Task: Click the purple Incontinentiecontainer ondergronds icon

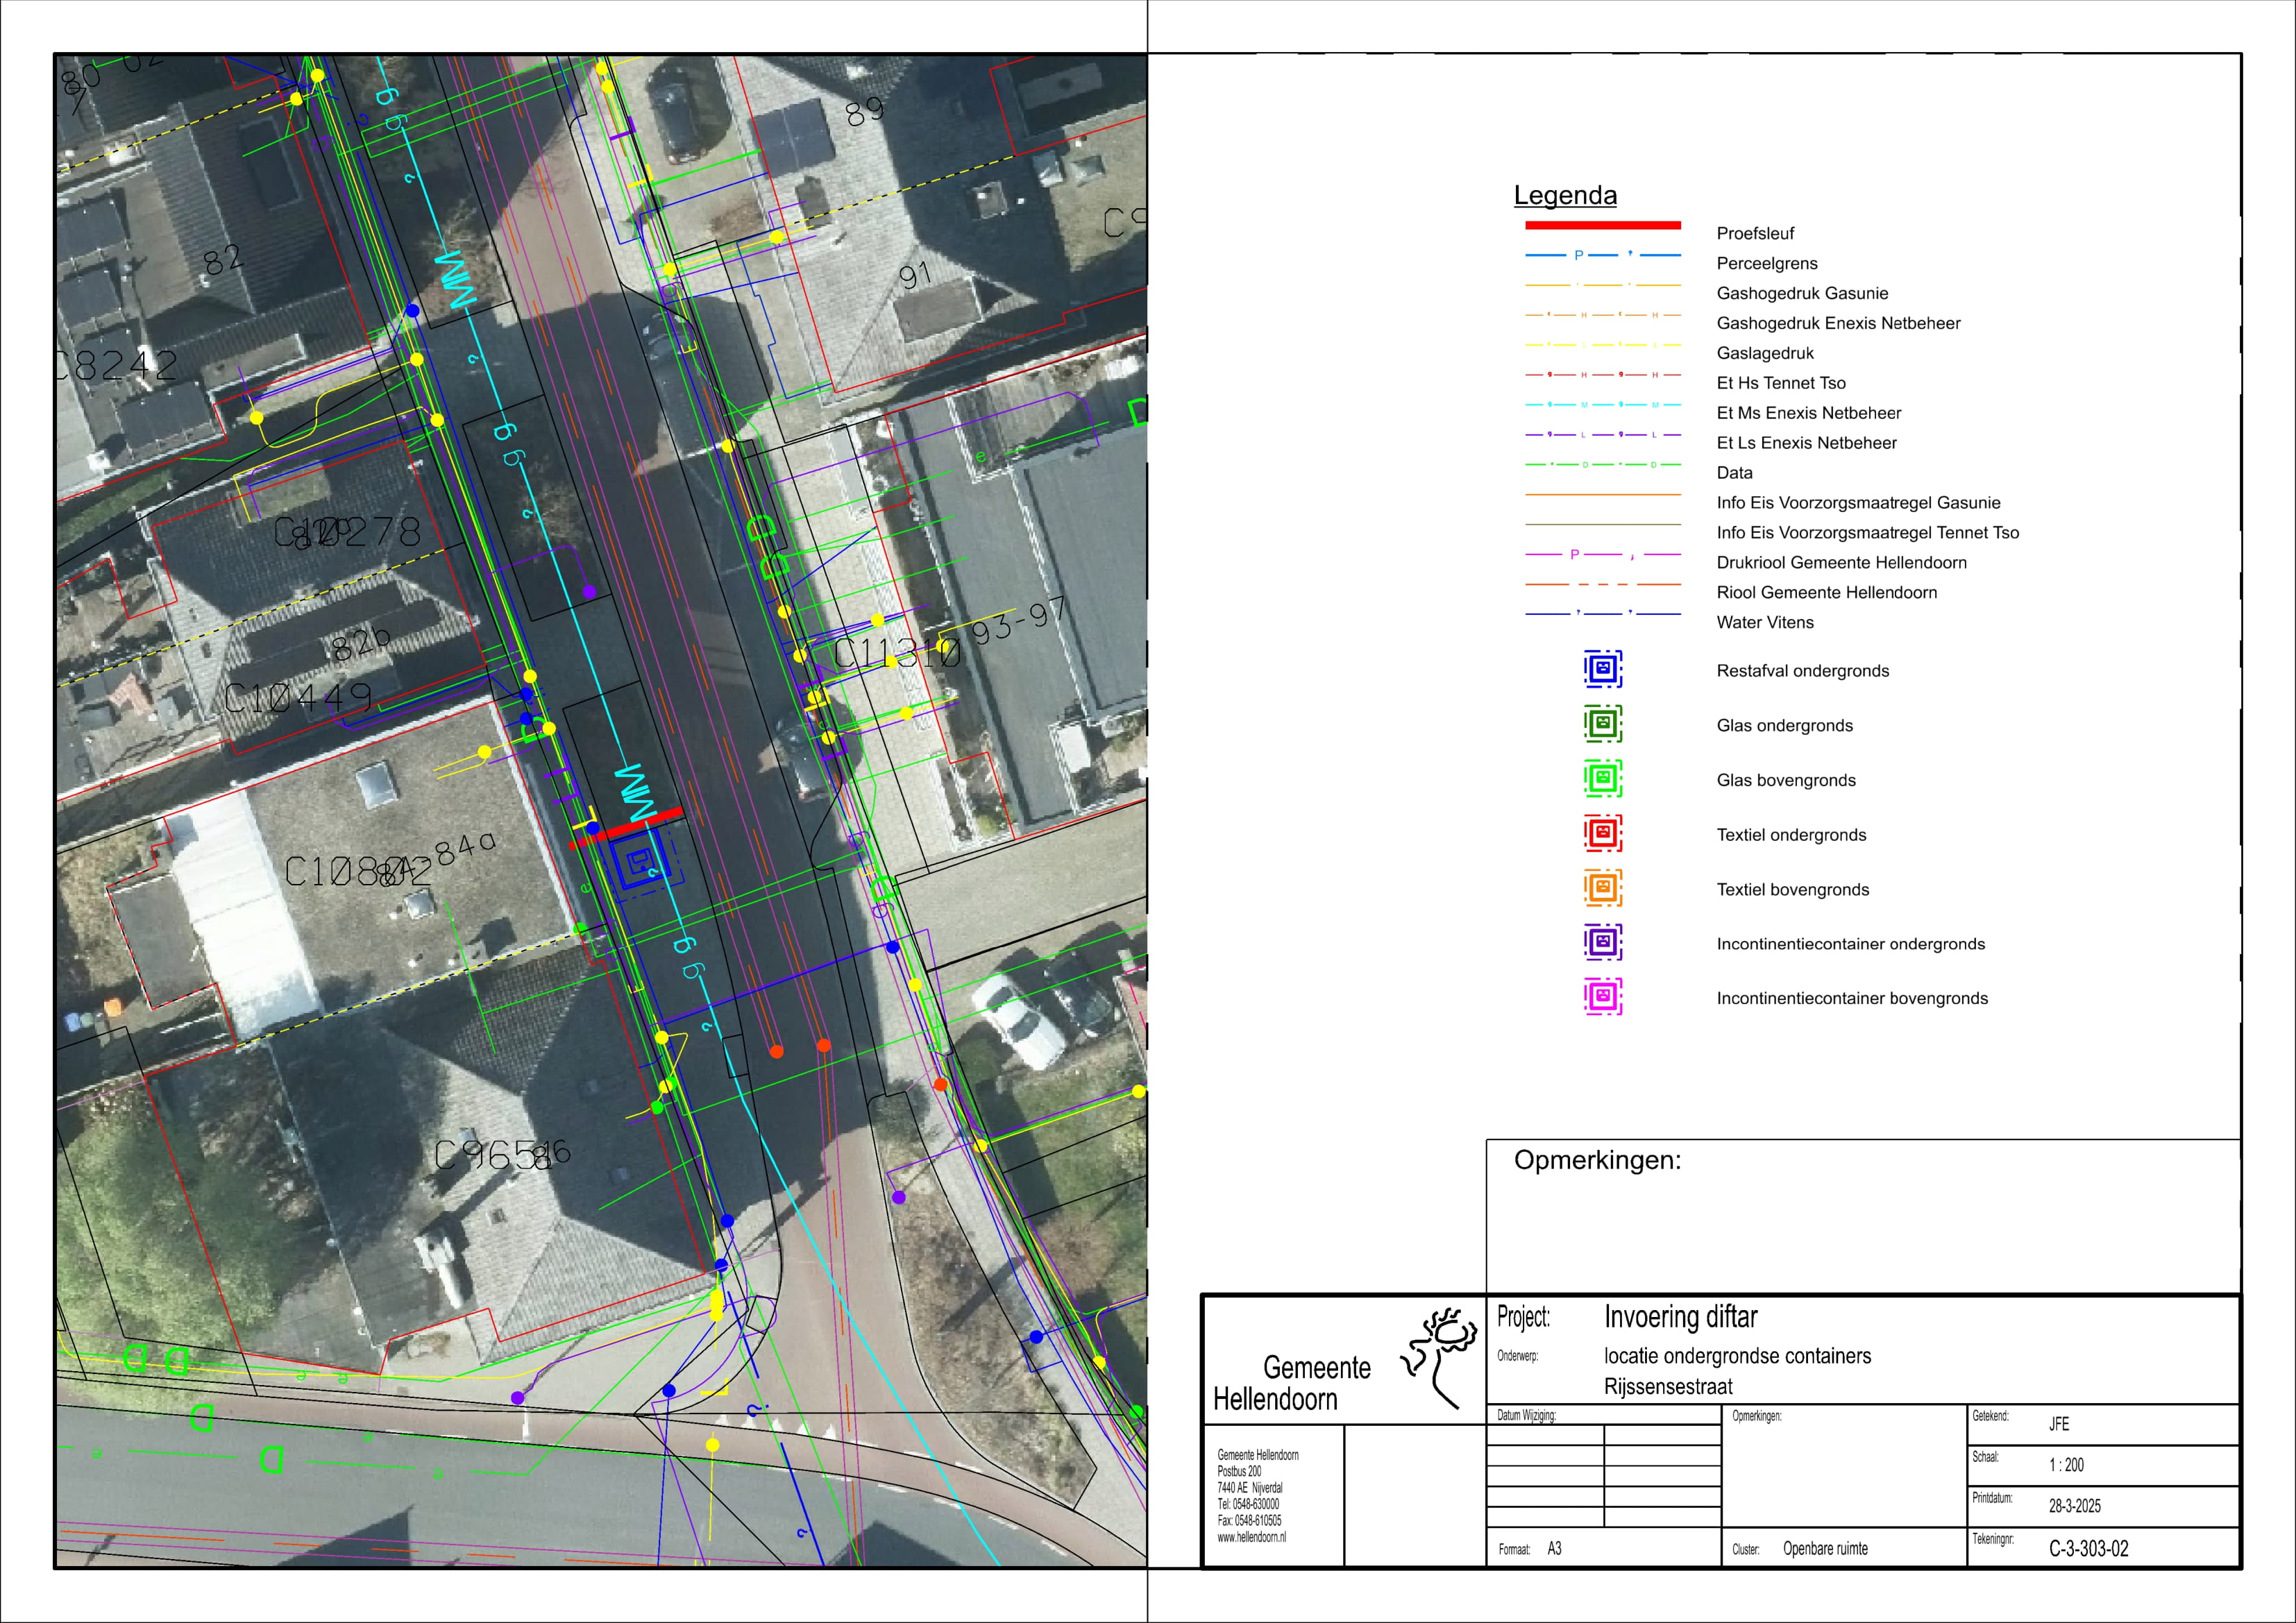Action: (x=1602, y=942)
